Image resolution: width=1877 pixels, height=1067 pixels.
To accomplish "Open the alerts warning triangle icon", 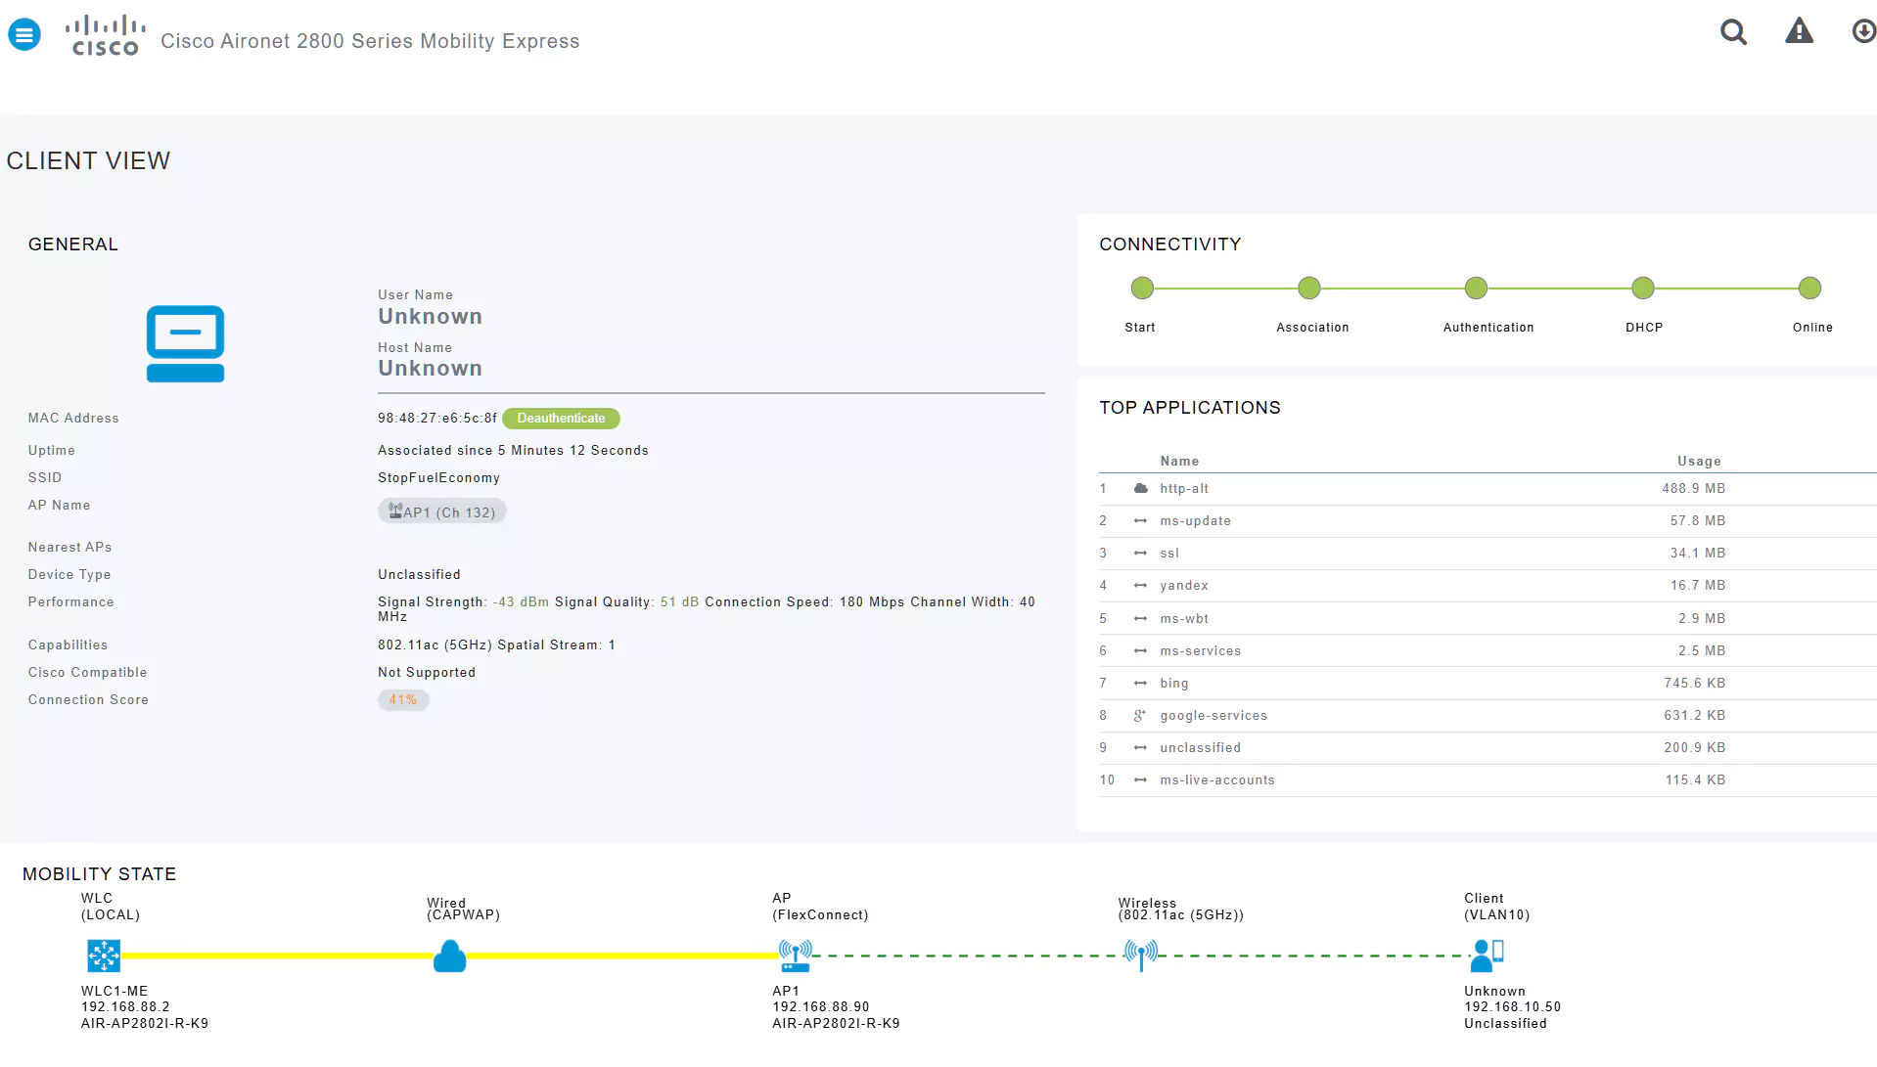I will [x=1799, y=32].
